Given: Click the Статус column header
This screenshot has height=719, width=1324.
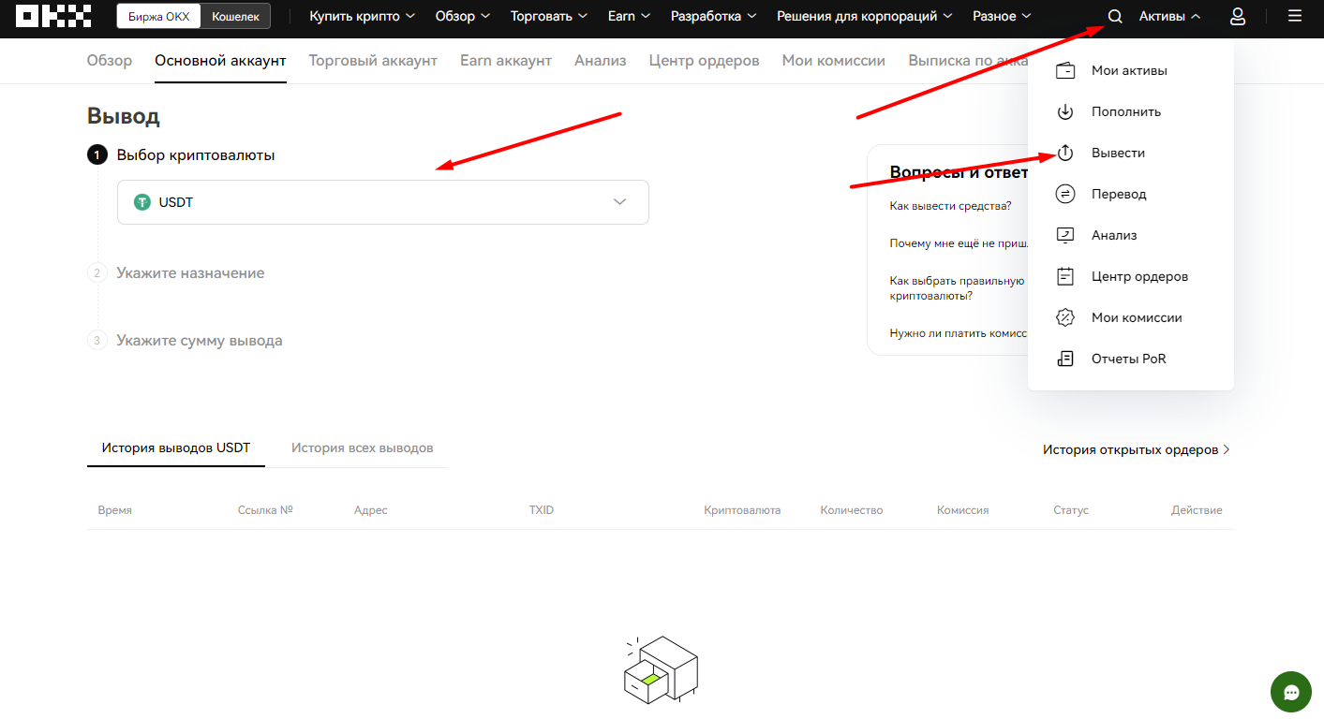Looking at the screenshot, I should (x=1071, y=510).
